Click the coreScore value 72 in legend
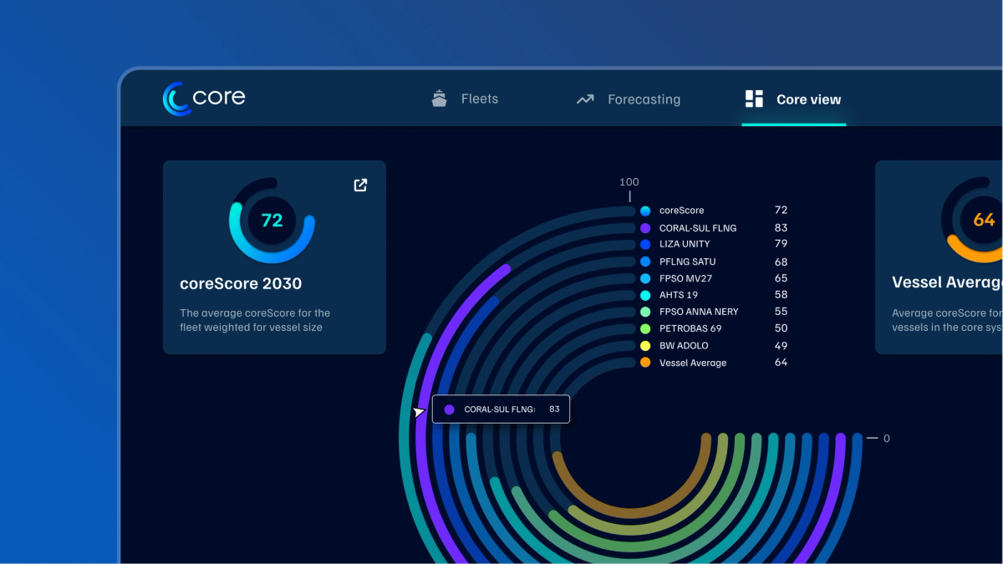Viewport: 1003px width, 564px height. click(781, 211)
